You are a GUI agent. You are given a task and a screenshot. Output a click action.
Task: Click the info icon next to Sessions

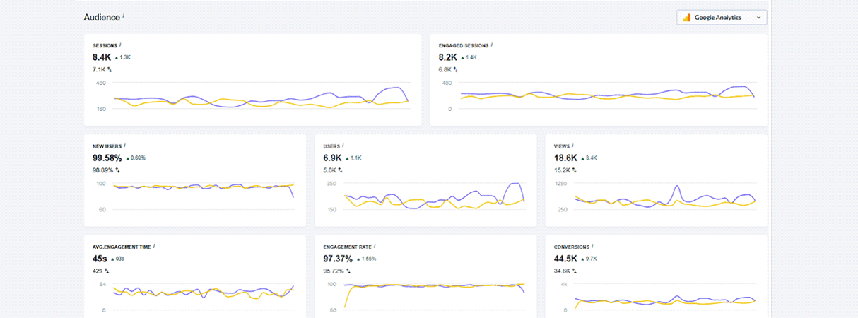click(x=120, y=45)
